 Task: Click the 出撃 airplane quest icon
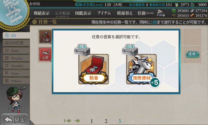tap(45, 54)
